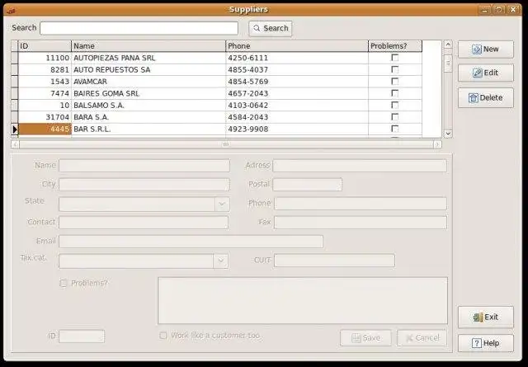Click phone cell 4584-2043
Image resolution: width=528 pixels, height=367 pixels.
click(x=297, y=117)
